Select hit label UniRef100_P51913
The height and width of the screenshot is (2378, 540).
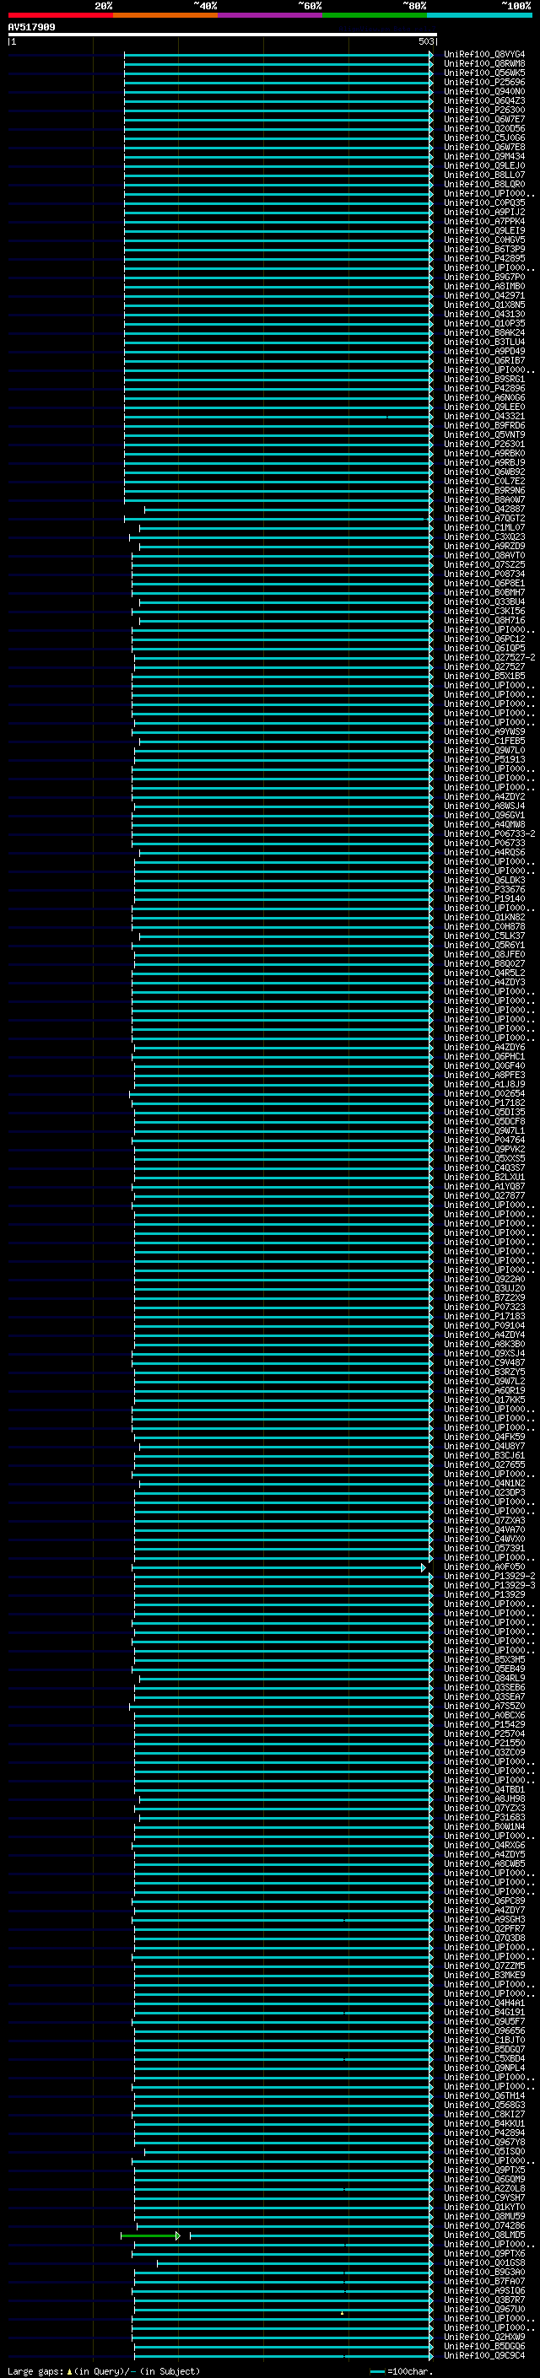[x=483, y=760]
